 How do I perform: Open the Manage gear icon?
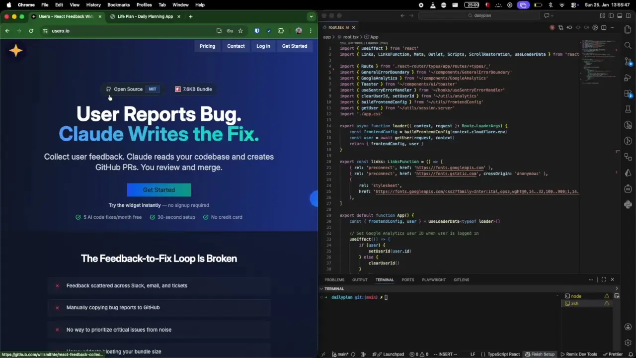[628, 343]
